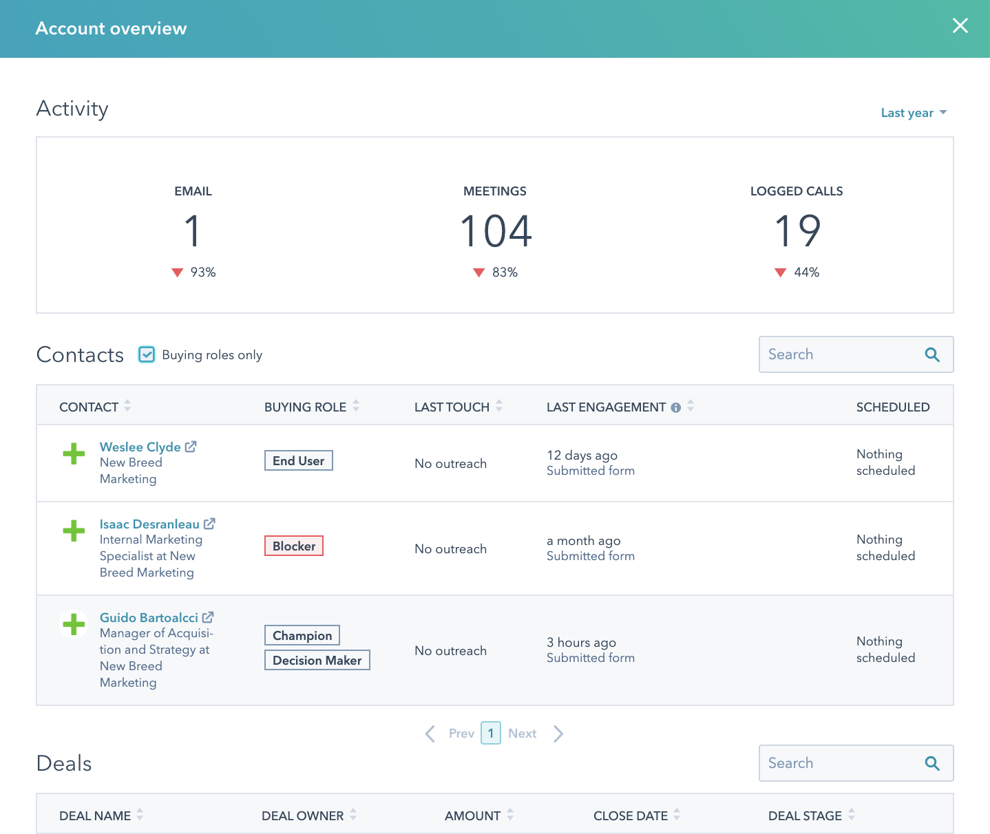Uncheck the Buying roles only checkbox

[147, 354]
